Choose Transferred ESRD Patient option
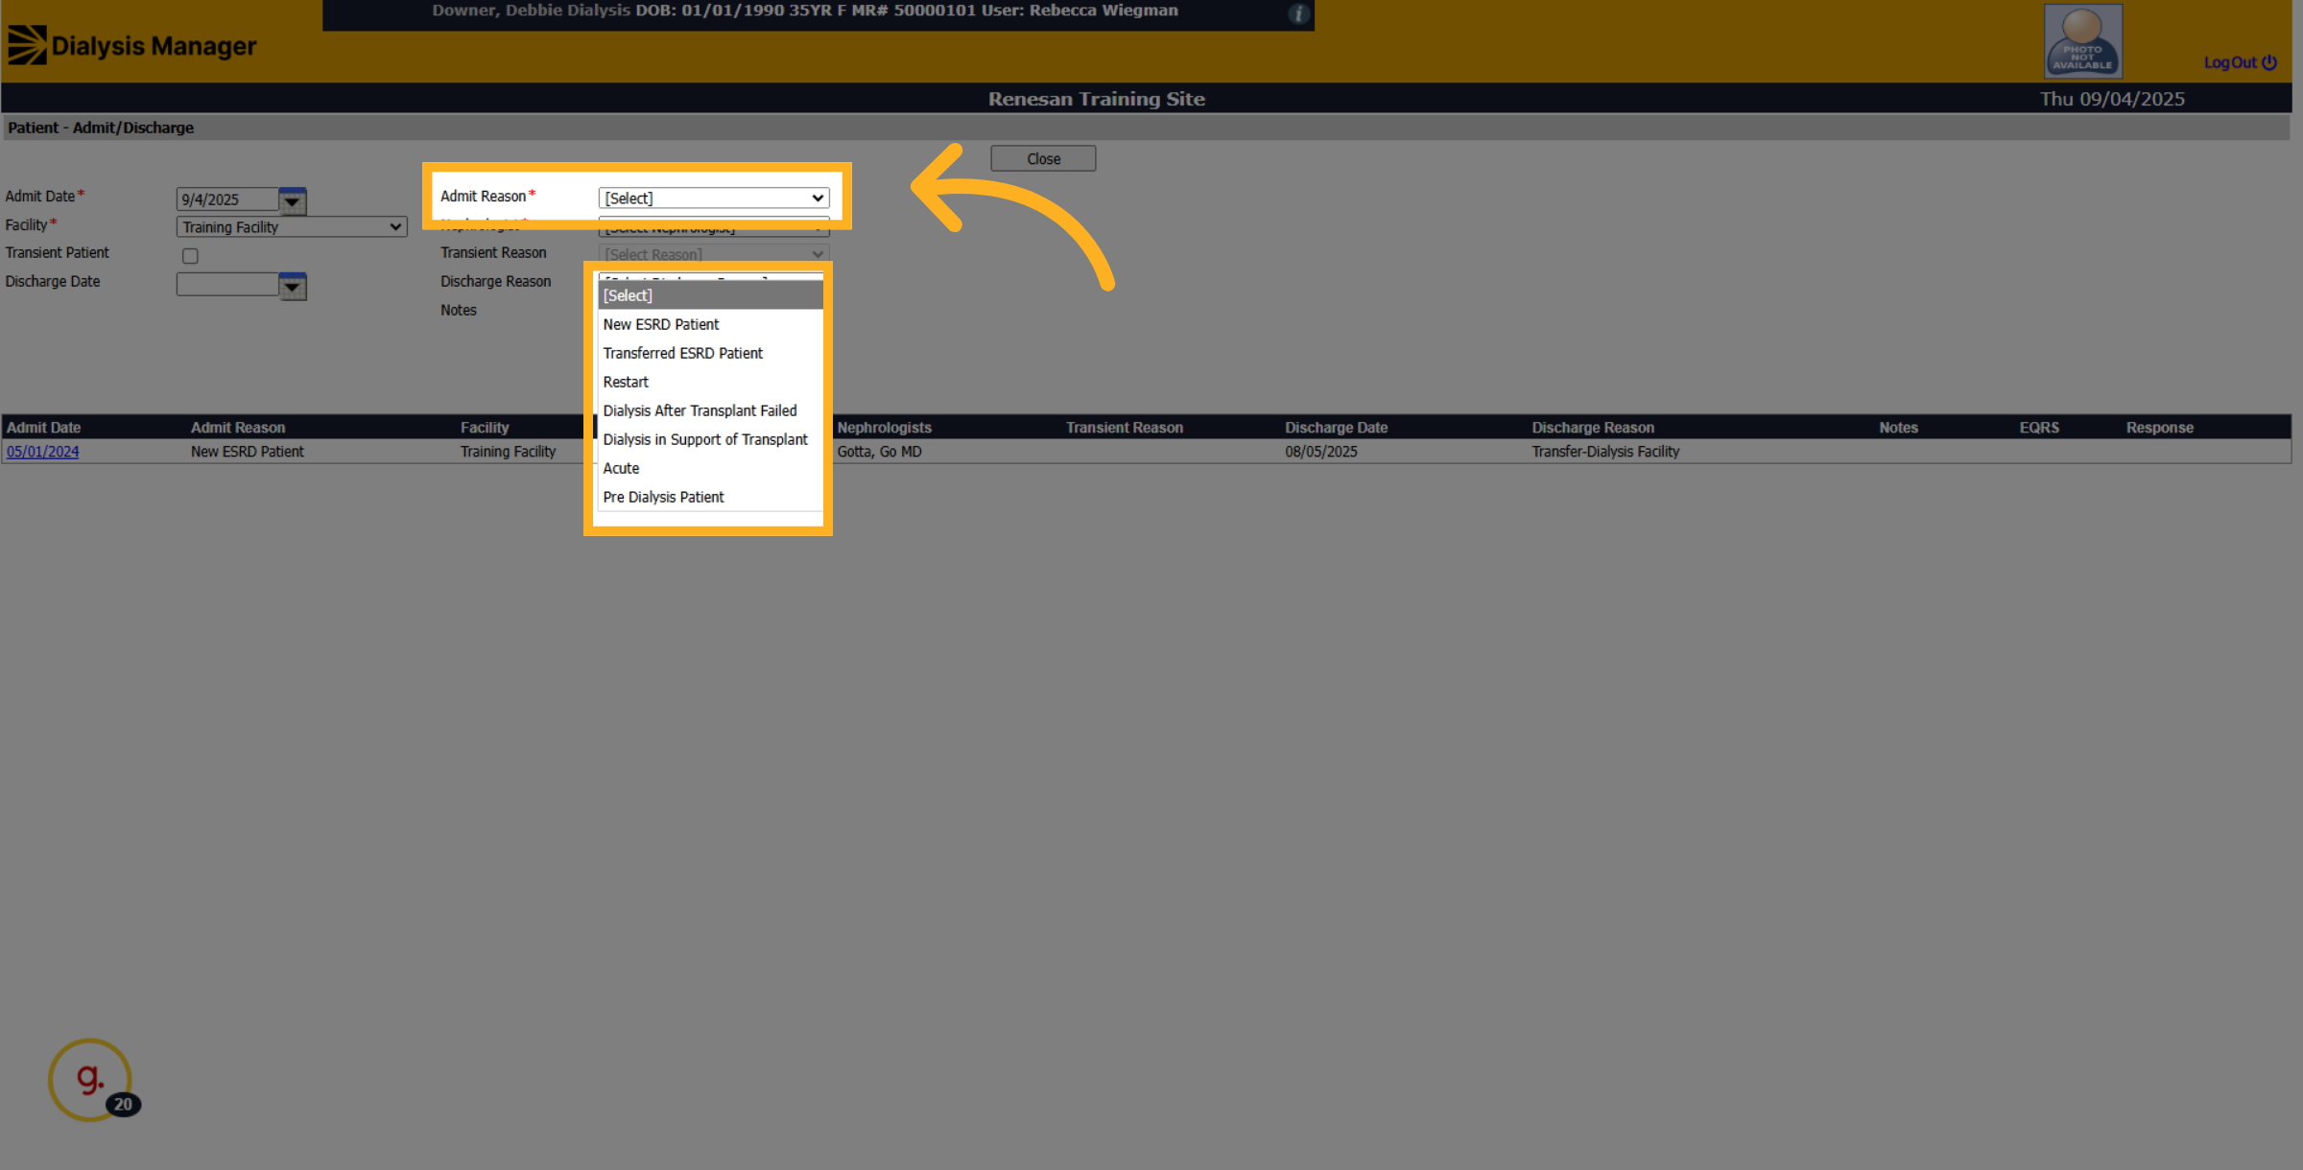Viewport: 2303px width, 1170px height. pos(710,353)
